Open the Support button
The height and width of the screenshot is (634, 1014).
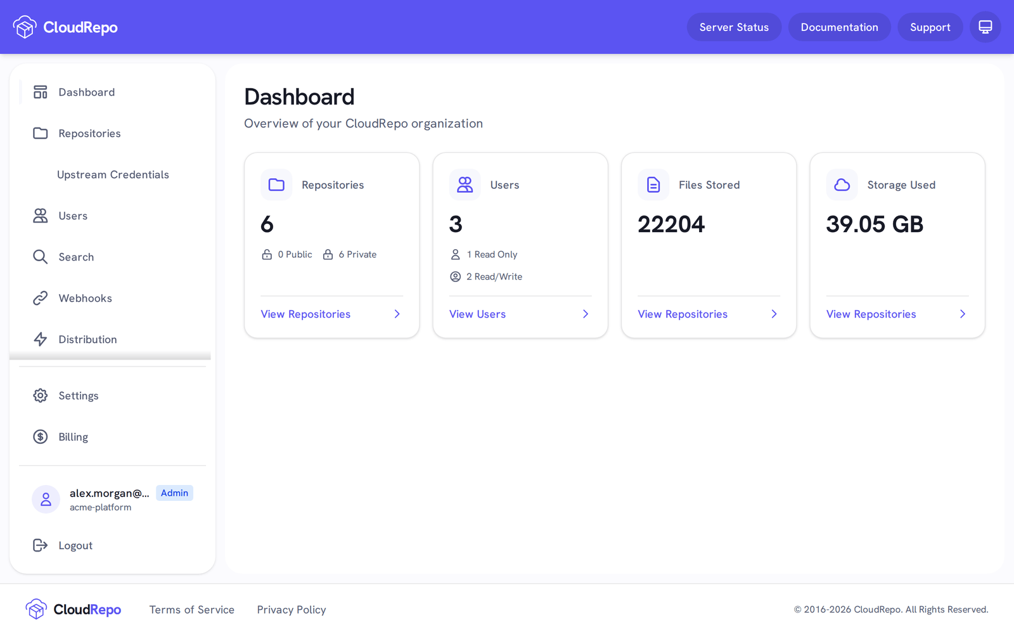[930, 27]
